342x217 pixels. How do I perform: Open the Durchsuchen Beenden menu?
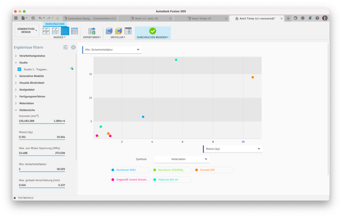click(153, 37)
